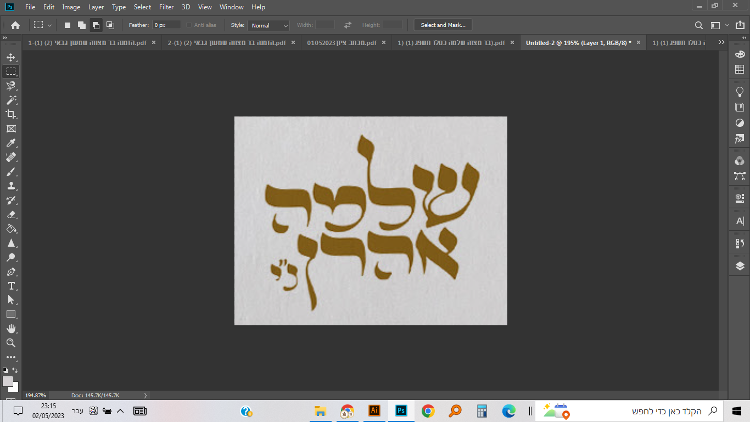This screenshot has width=750, height=422.
Task: Reset default foreground and background colors
Action: coord(5,370)
